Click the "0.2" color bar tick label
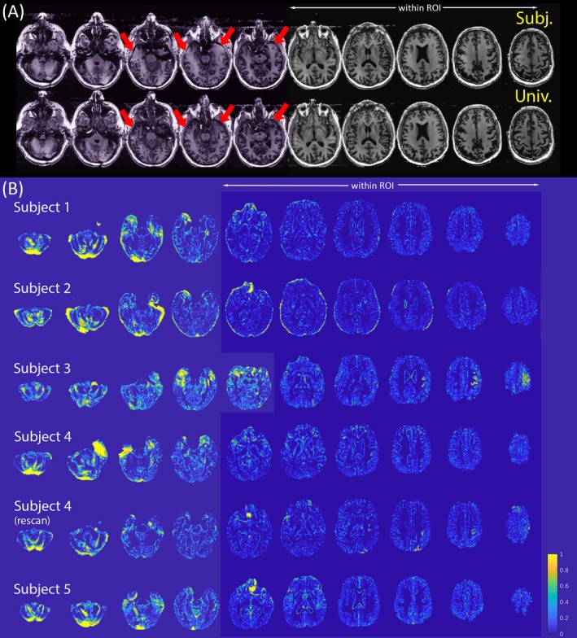 coord(563,618)
